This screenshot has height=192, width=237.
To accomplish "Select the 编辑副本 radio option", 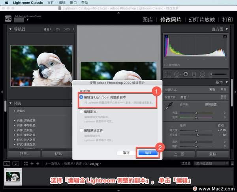I will click(x=81, y=112).
